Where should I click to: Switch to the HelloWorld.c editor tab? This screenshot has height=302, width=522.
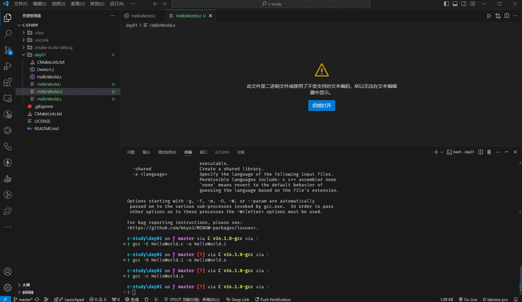[143, 16]
